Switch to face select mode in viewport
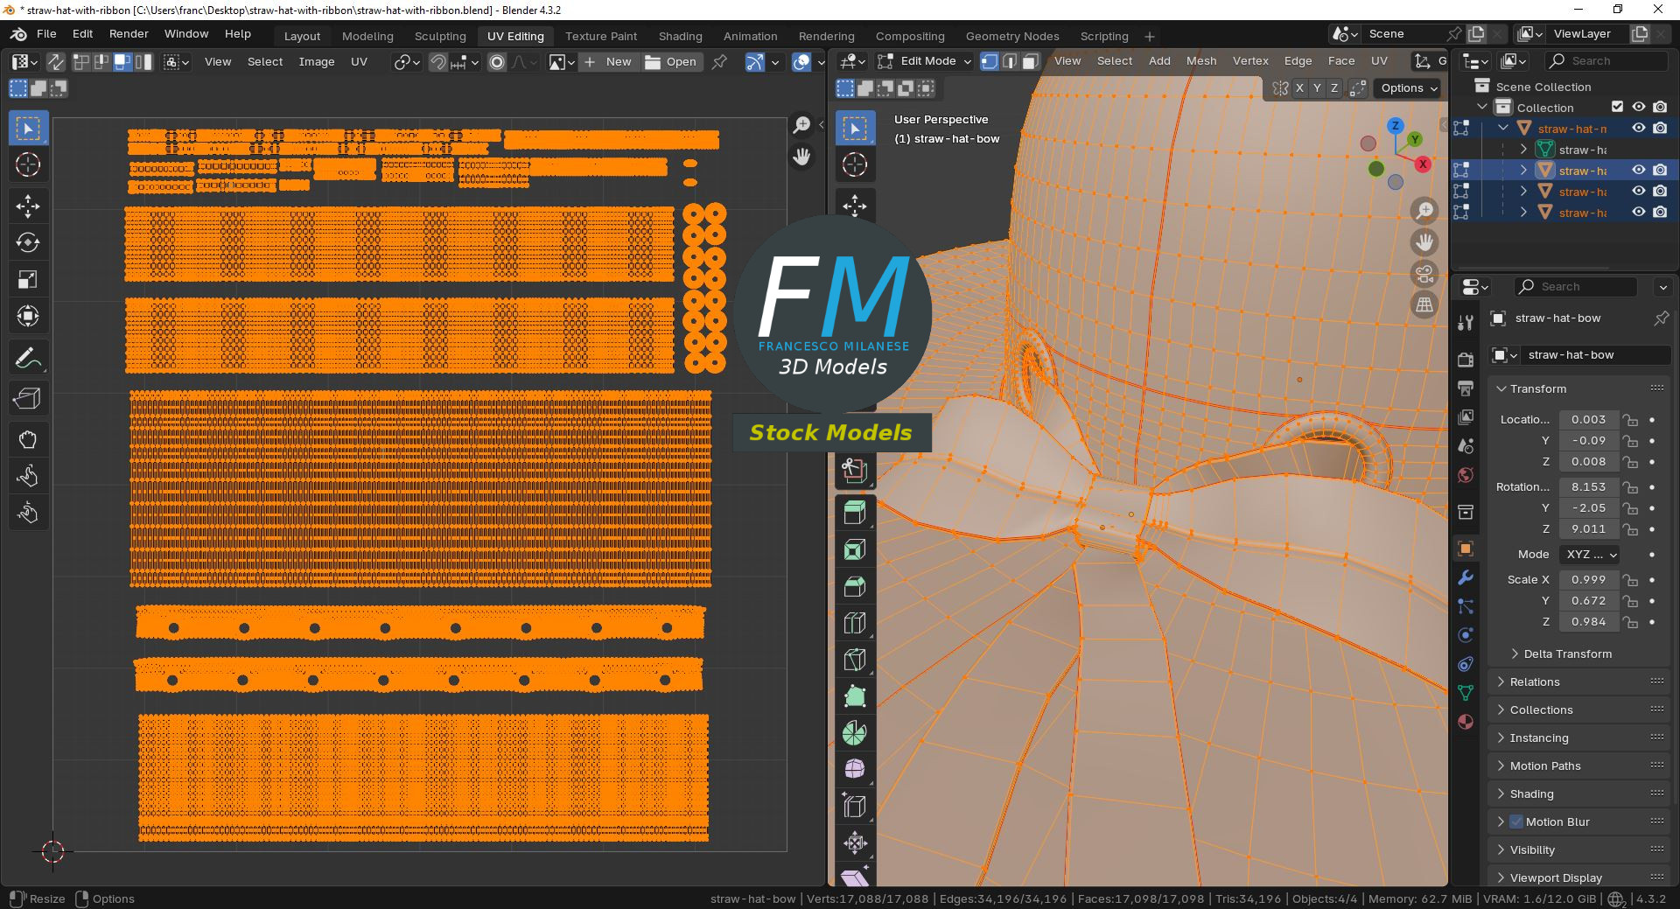 [x=1031, y=61]
